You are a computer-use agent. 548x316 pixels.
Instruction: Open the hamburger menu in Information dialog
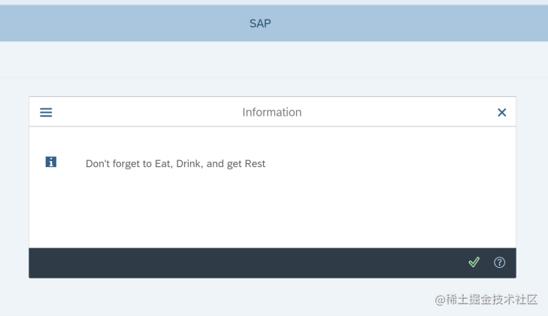pyautogui.click(x=46, y=112)
